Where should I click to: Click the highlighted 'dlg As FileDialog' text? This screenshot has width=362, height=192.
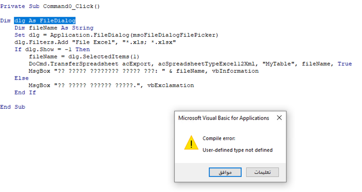pyautogui.click(x=45, y=21)
